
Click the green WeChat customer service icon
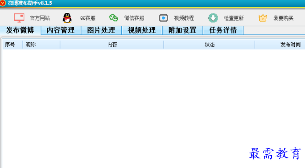(x=113, y=18)
